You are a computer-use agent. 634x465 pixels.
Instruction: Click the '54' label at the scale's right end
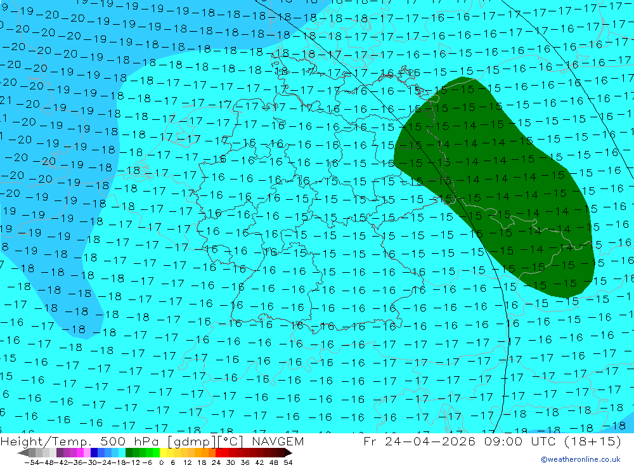point(288,462)
